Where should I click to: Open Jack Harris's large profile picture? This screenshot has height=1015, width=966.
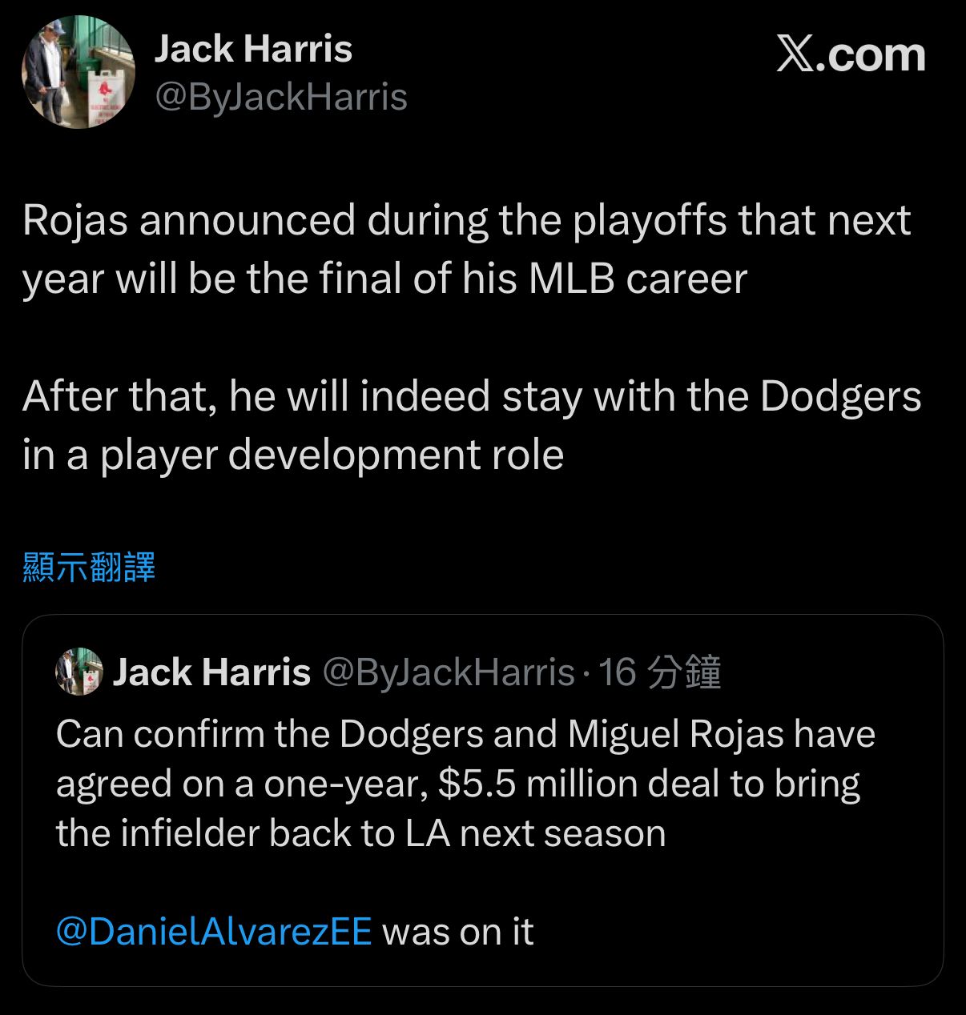(x=78, y=72)
